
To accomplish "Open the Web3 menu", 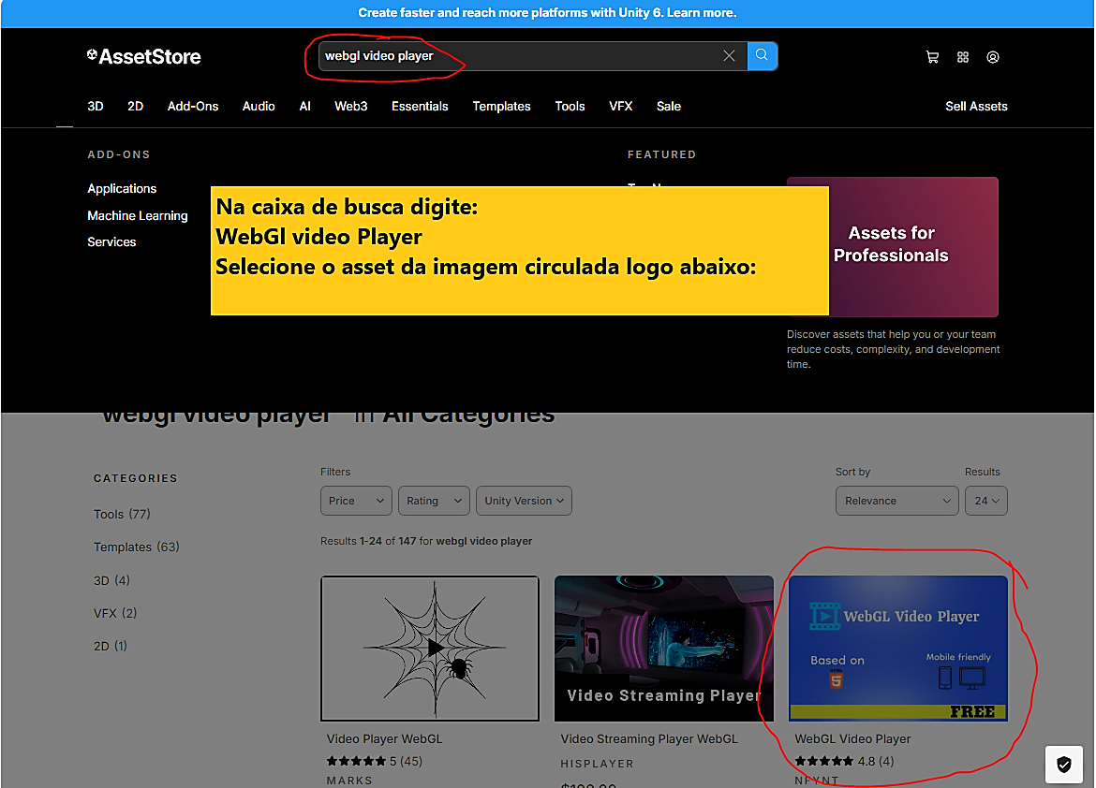I will (351, 106).
